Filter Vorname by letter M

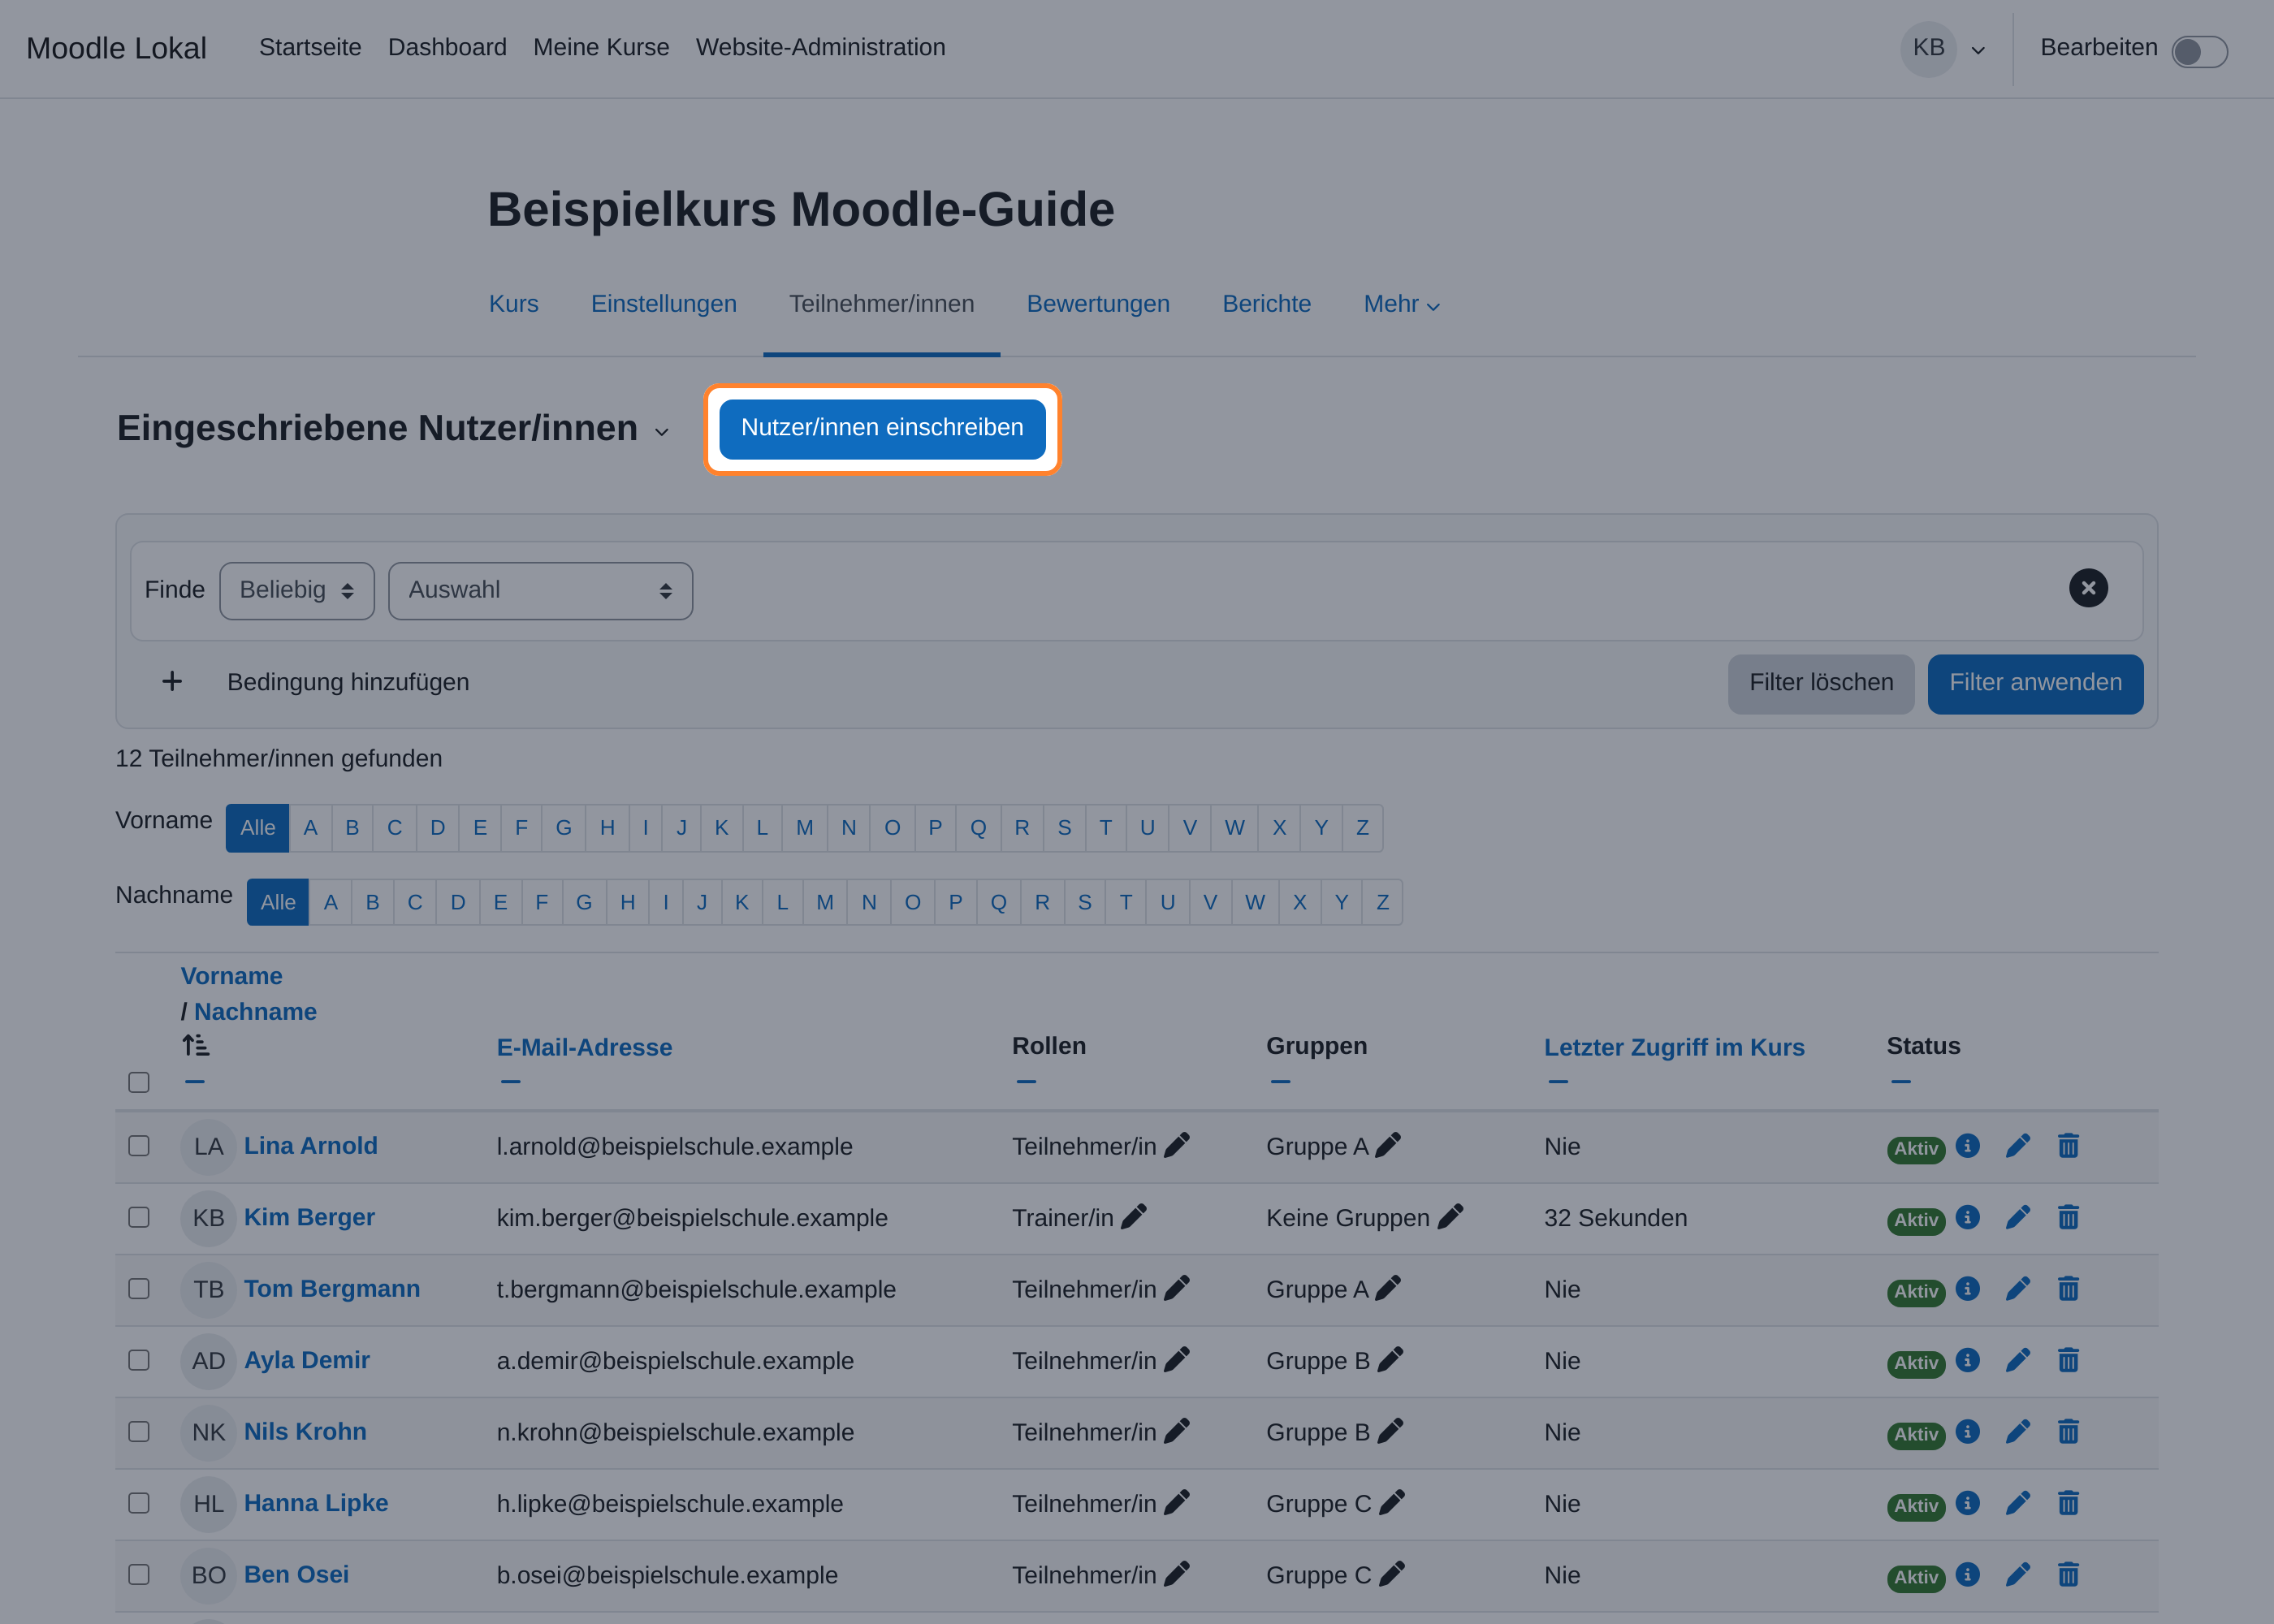[804, 828]
